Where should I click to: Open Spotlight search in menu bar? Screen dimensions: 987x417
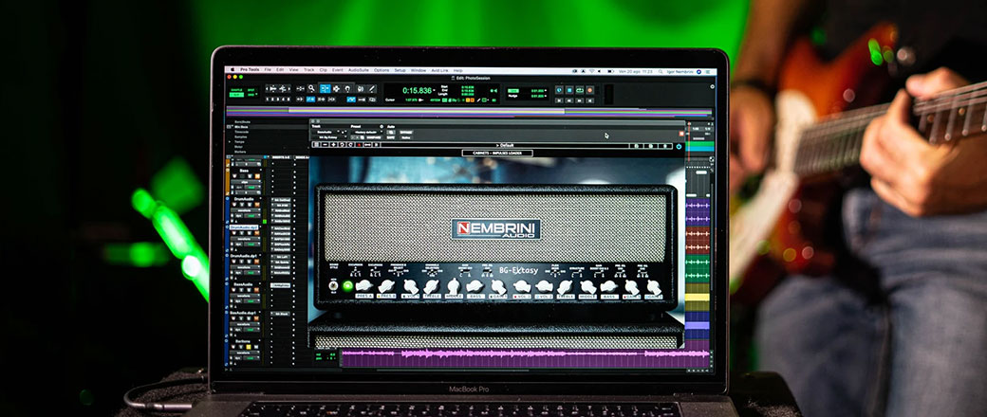661,72
